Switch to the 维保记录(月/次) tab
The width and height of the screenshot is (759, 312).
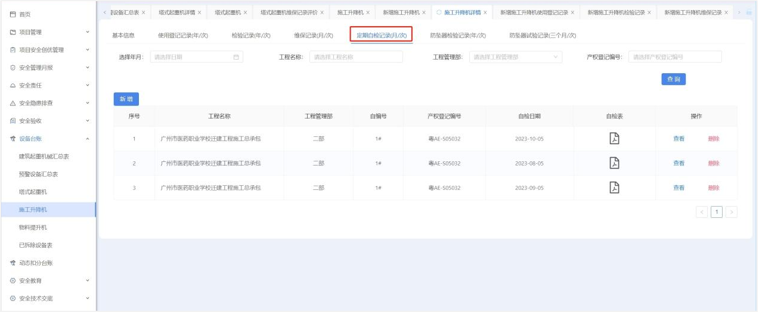tap(314, 36)
